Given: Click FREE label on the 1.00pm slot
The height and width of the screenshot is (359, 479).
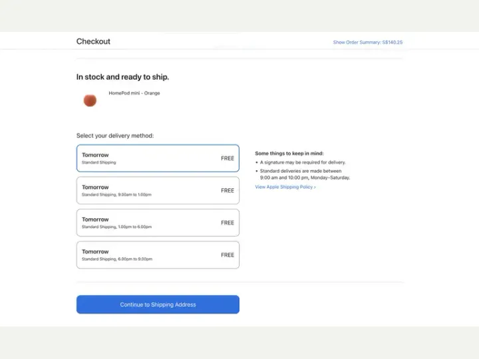Looking at the screenshot, I should click(x=228, y=223).
